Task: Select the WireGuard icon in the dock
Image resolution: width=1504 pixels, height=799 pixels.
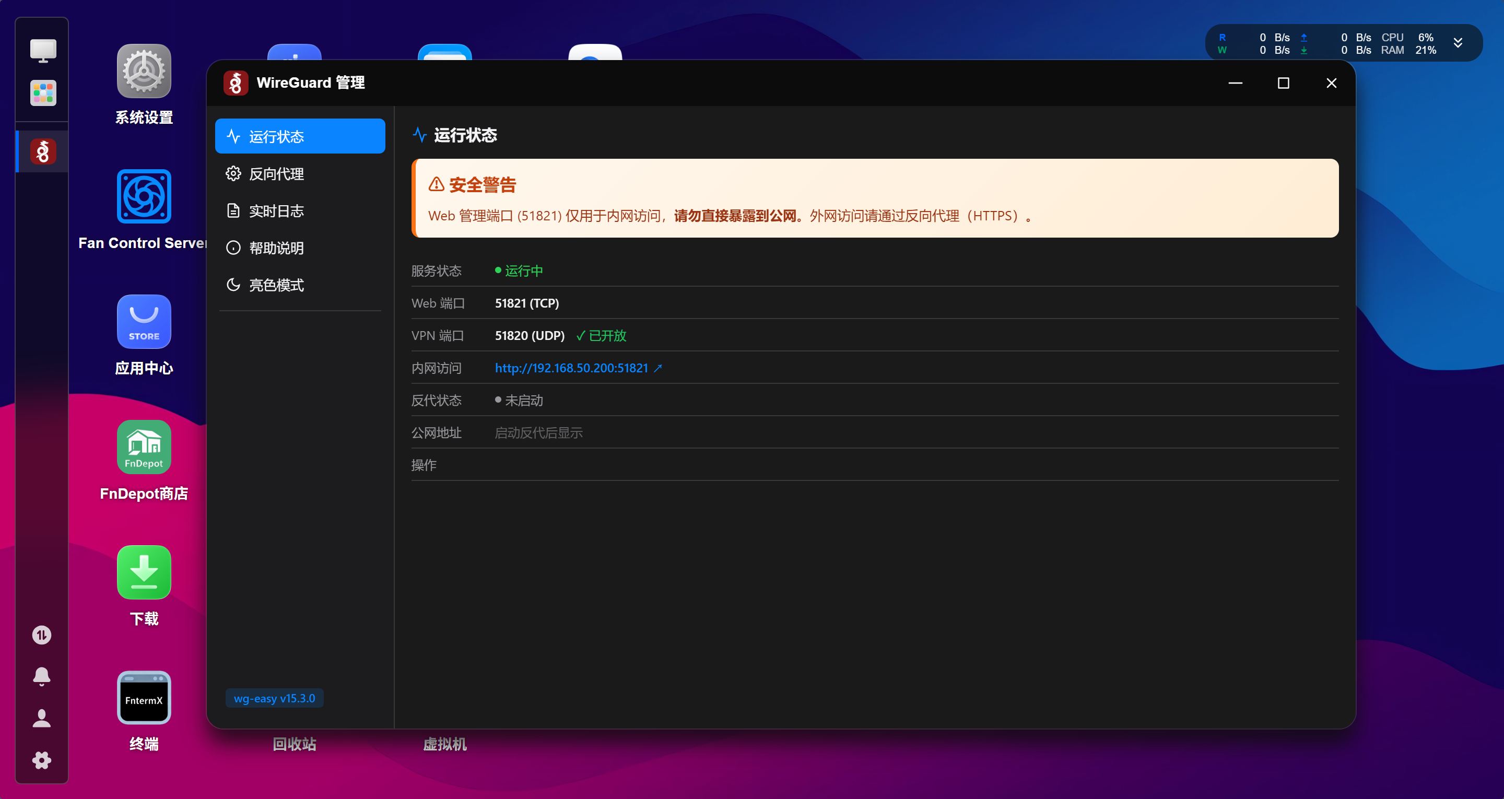Action: pos(43,152)
